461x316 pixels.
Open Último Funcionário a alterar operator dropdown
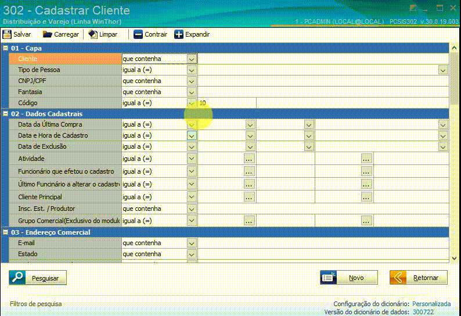[x=192, y=184]
